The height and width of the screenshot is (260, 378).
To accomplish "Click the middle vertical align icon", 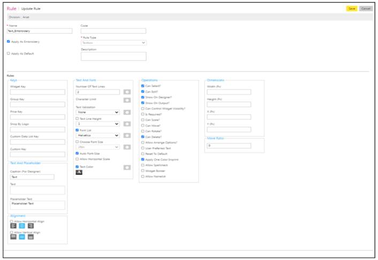I will [22, 237].
